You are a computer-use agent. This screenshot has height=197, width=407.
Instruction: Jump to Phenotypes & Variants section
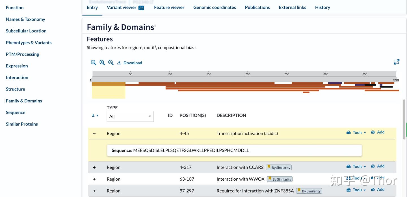[29, 43]
